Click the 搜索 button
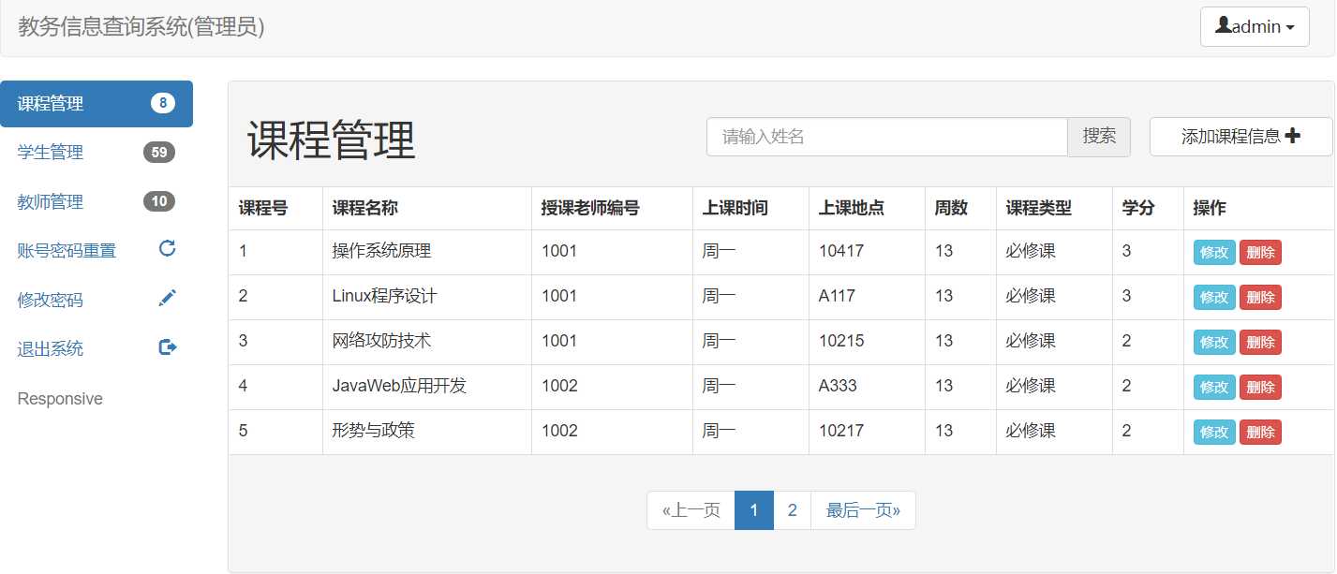Viewport: 1337px width, 574px height. coord(1099,136)
